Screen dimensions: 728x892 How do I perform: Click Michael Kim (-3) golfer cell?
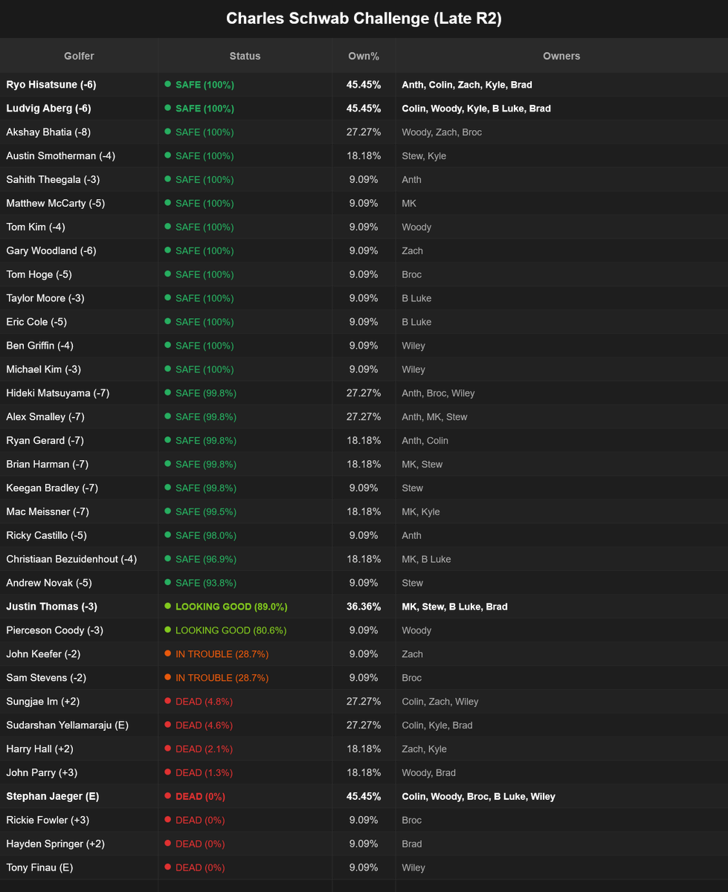point(79,370)
